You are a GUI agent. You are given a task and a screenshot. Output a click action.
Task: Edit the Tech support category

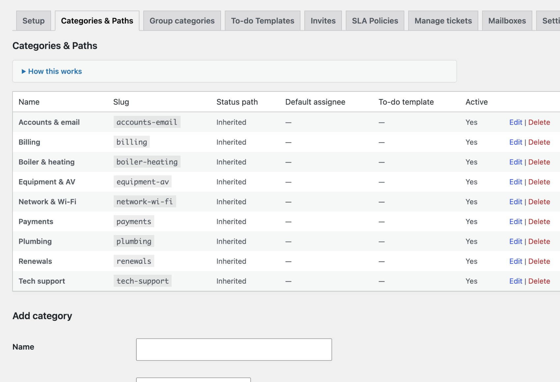pyautogui.click(x=516, y=281)
